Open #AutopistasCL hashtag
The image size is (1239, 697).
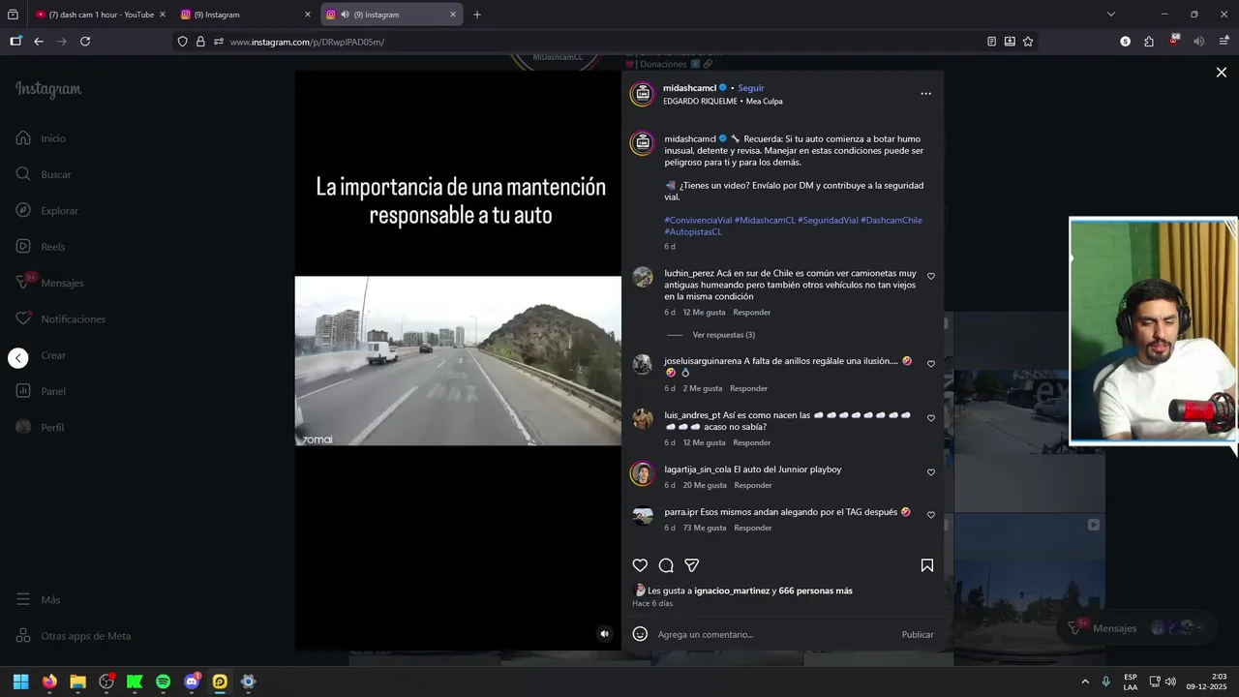click(x=693, y=231)
